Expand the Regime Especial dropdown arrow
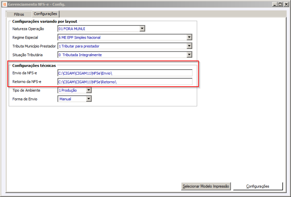This screenshot has height=197, width=291. coord(189,38)
